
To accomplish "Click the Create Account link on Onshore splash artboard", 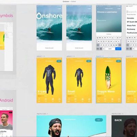I will pos(49,48).
